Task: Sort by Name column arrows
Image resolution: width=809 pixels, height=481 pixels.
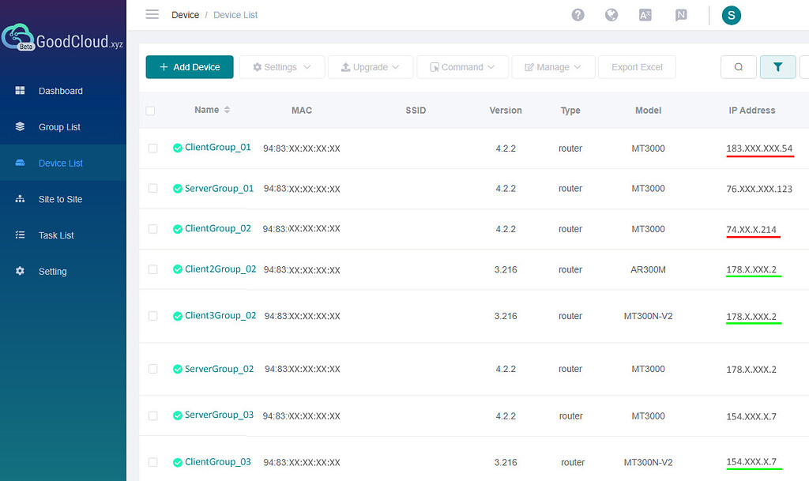Action: coord(227,110)
